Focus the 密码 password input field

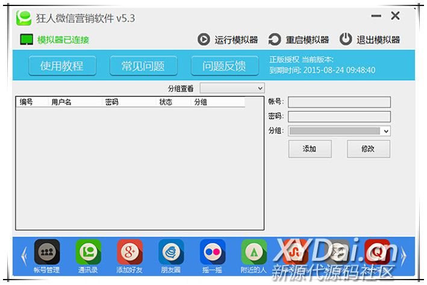(x=339, y=117)
